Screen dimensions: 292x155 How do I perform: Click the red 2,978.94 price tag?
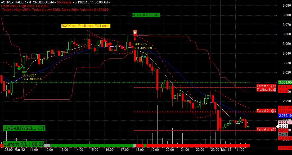coord(285,112)
